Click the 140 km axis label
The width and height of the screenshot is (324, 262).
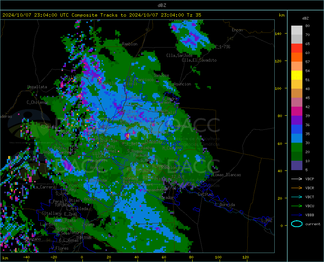(278, 34)
